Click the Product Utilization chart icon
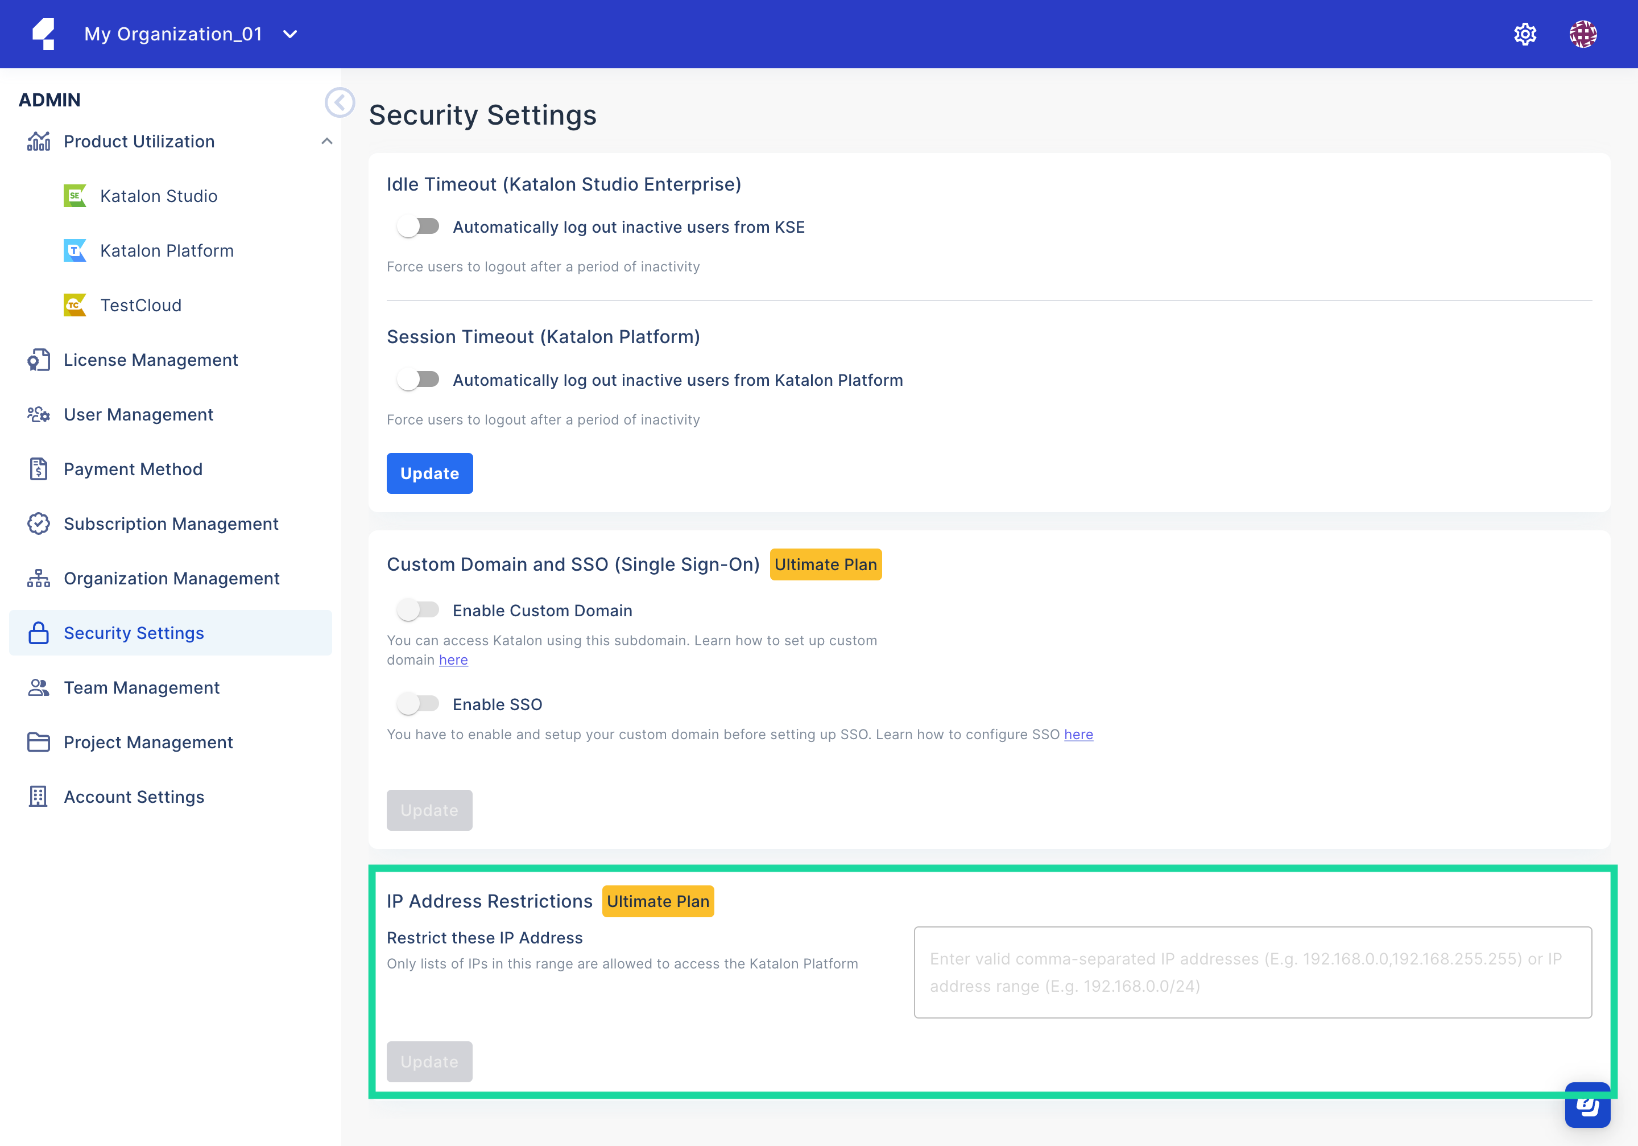This screenshot has width=1638, height=1146. tap(39, 141)
